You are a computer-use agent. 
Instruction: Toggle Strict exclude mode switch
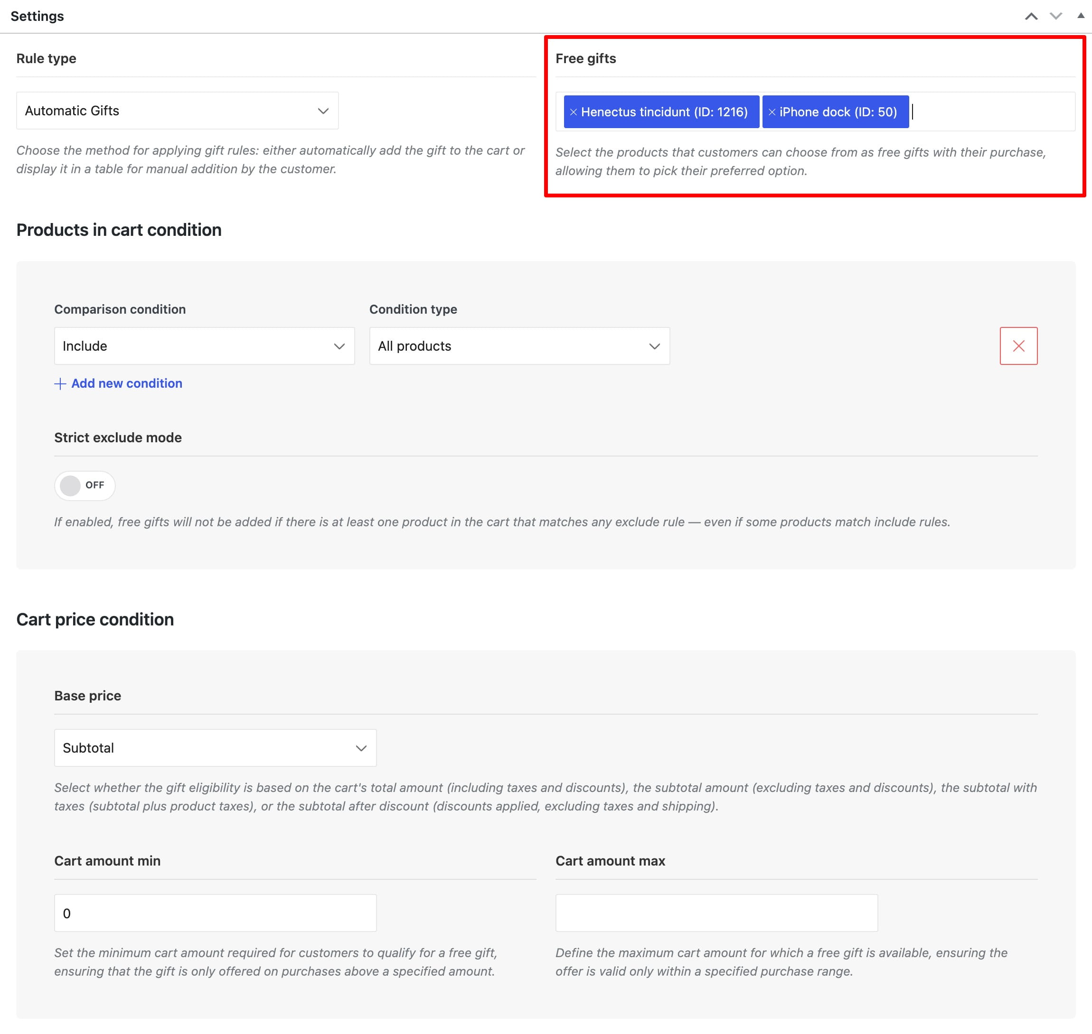[x=85, y=485]
